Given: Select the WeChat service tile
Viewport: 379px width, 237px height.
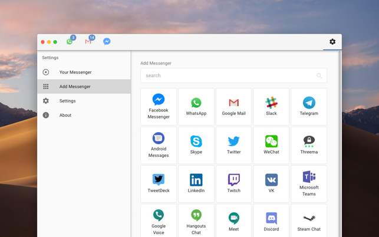Looking at the screenshot, I should (x=271, y=146).
